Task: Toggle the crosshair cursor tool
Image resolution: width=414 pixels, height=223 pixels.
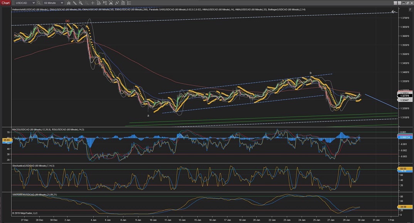Action: [x=93, y=3]
